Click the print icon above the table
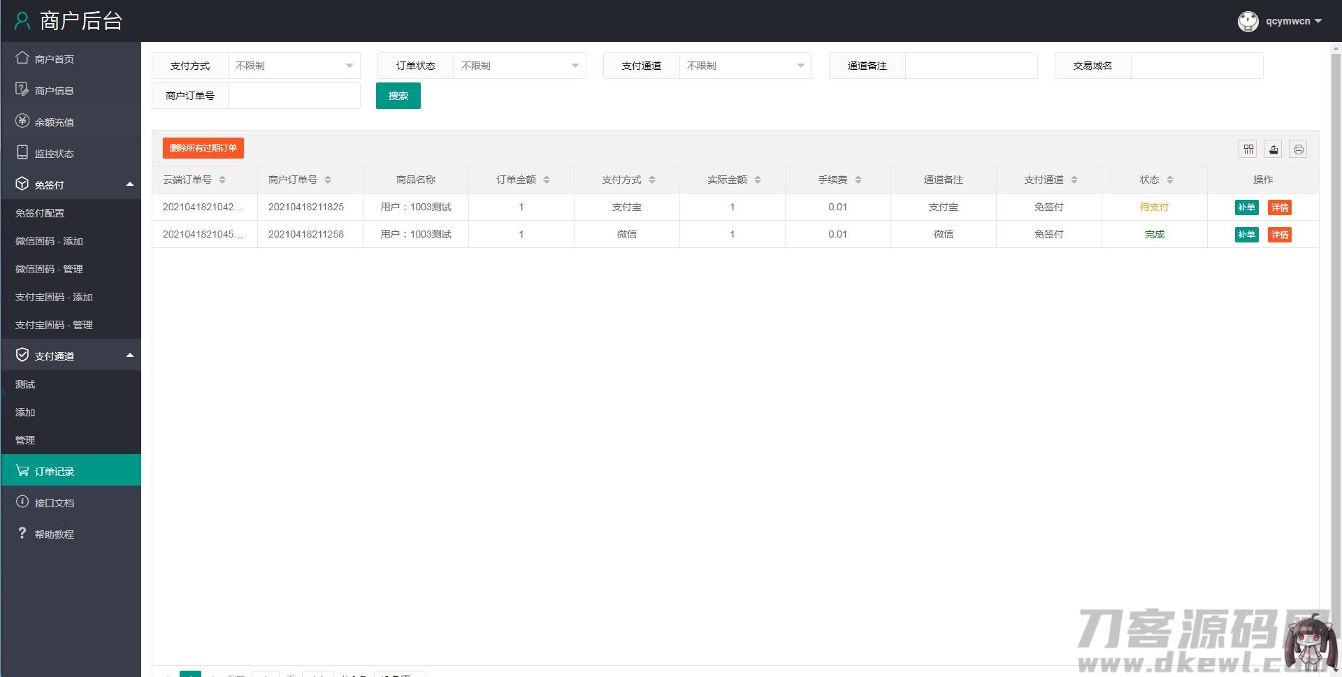Viewport: 1342px width, 677px height. (x=1297, y=149)
